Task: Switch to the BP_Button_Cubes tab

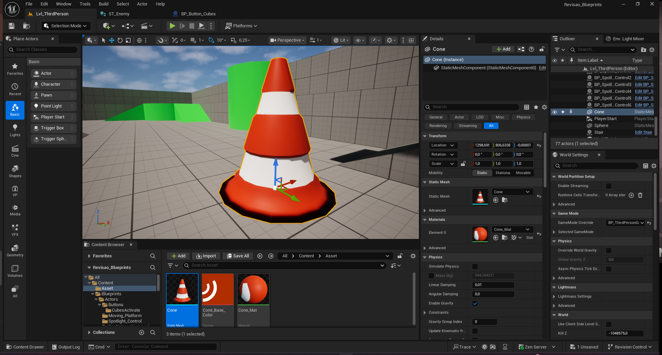Action: click(198, 14)
